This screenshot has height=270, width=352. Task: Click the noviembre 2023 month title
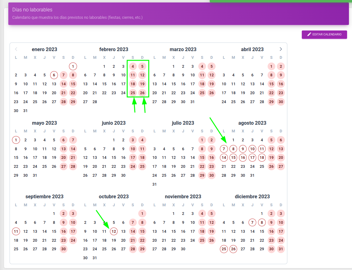point(183,197)
